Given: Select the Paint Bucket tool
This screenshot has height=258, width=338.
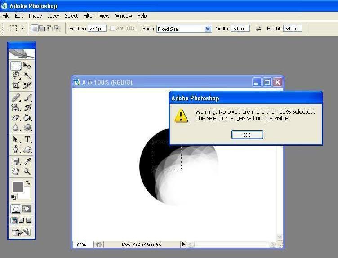Looking at the screenshot, I should pos(27,117).
